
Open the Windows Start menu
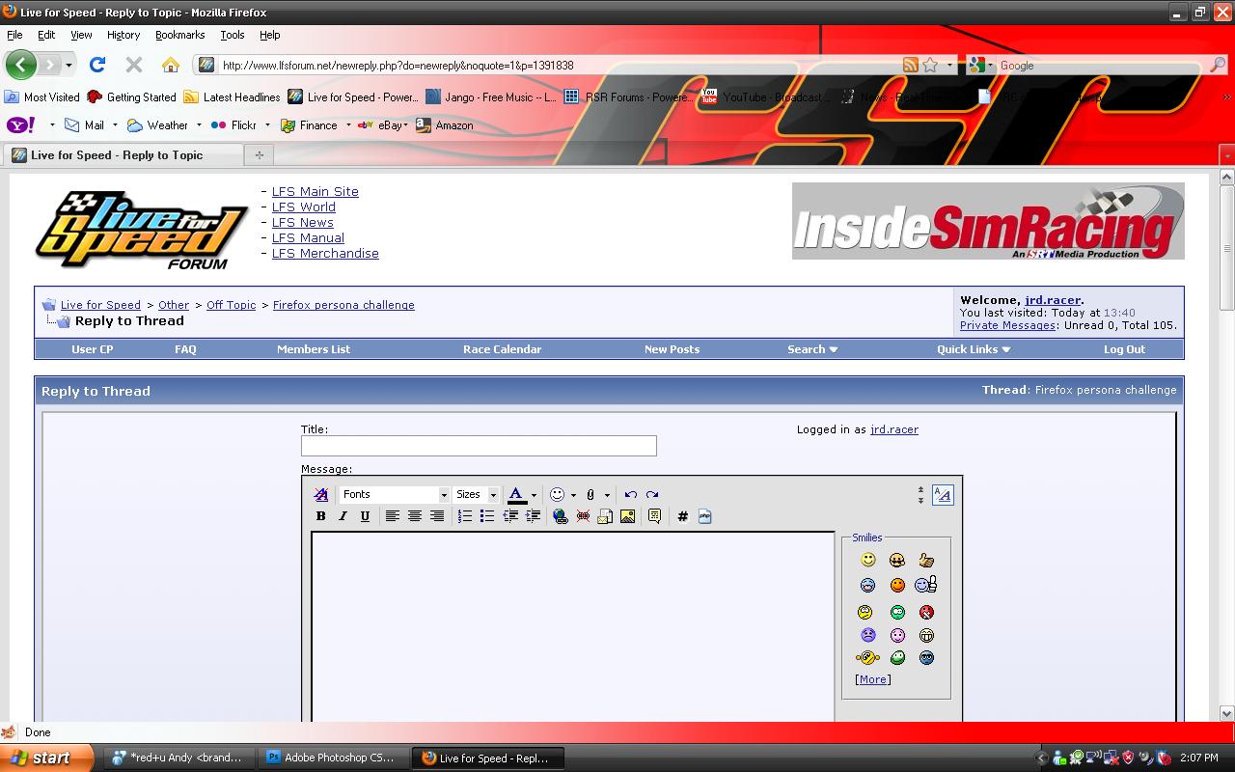(x=46, y=758)
